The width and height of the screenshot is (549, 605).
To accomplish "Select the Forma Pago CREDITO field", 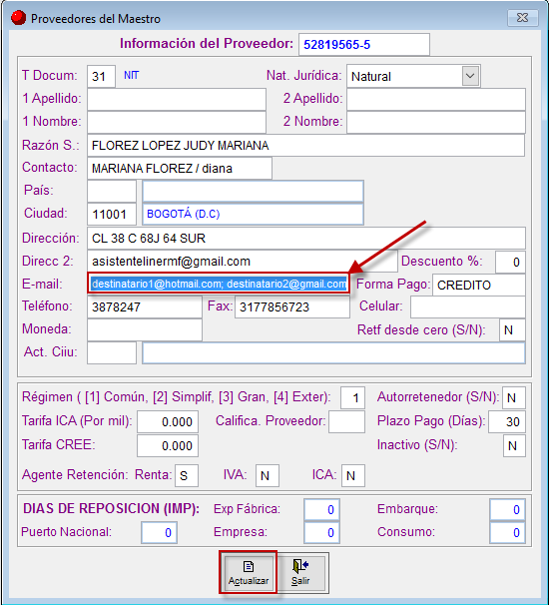I will pyautogui.click(x=479, y=286).
